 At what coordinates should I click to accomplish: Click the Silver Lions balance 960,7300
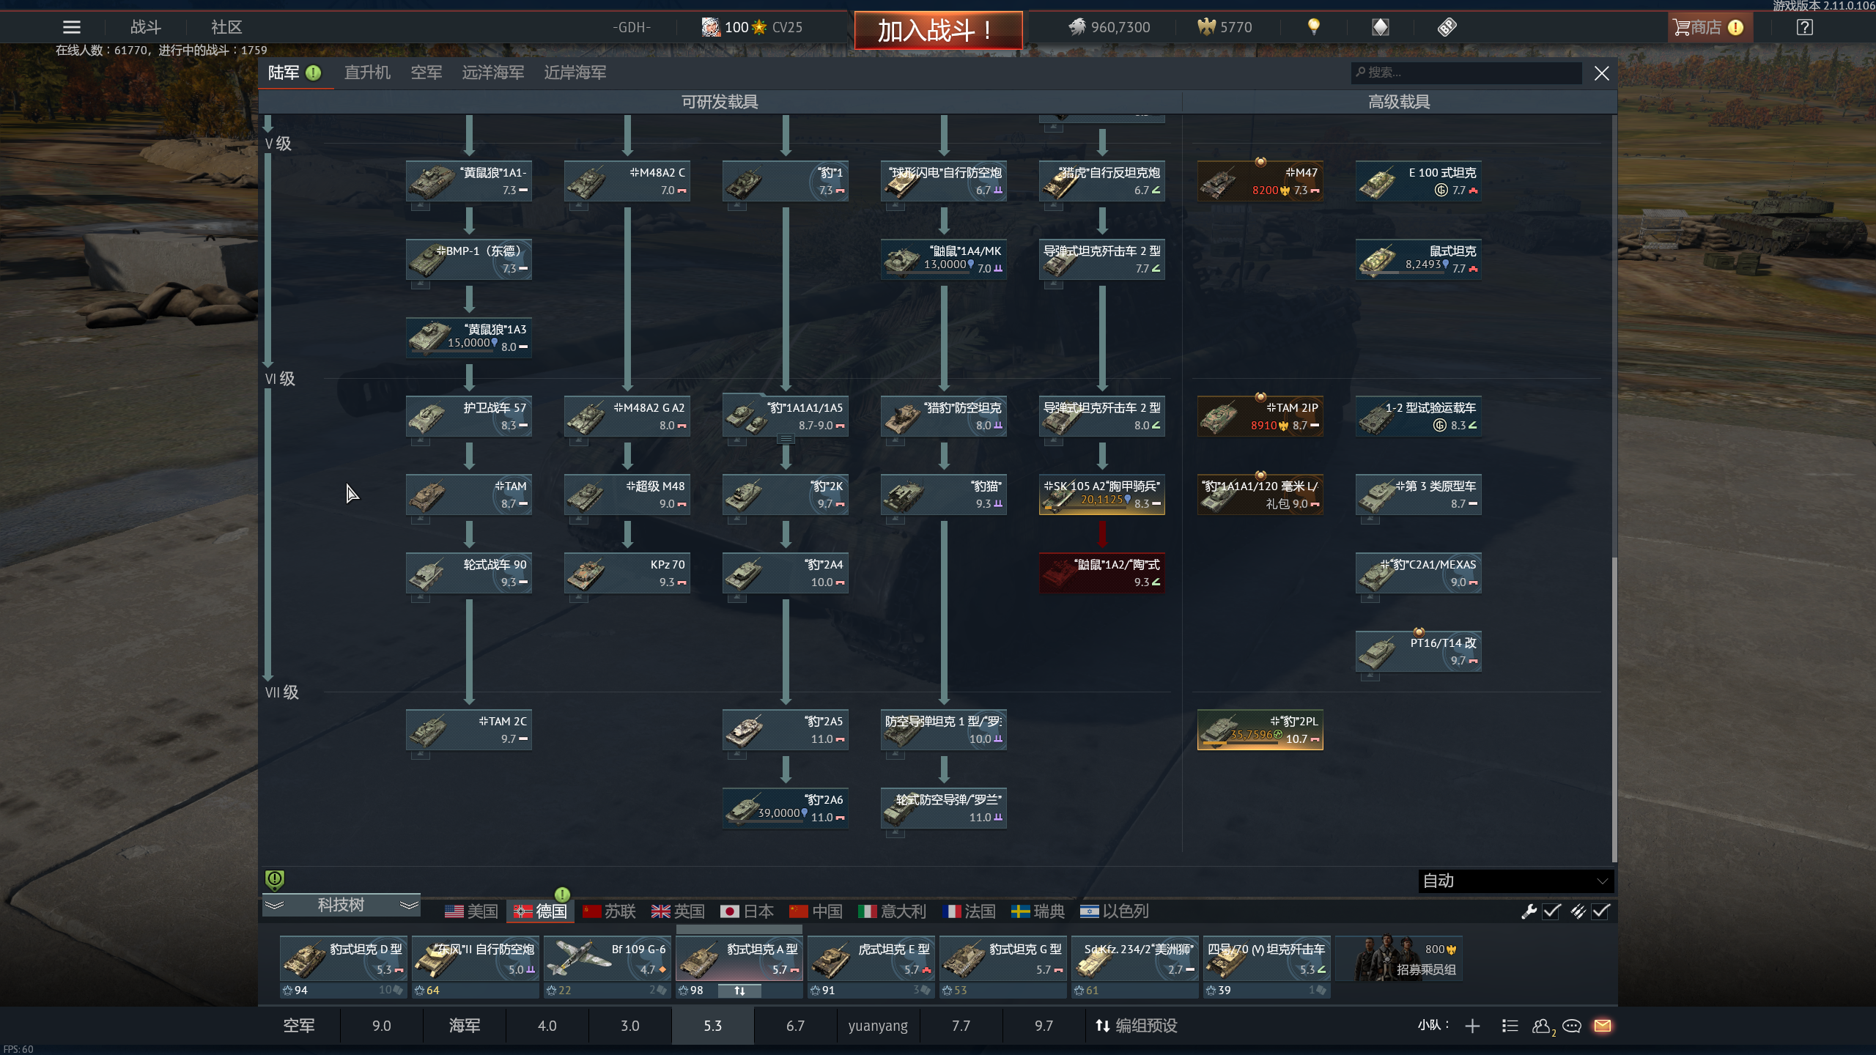(1109, 27)
